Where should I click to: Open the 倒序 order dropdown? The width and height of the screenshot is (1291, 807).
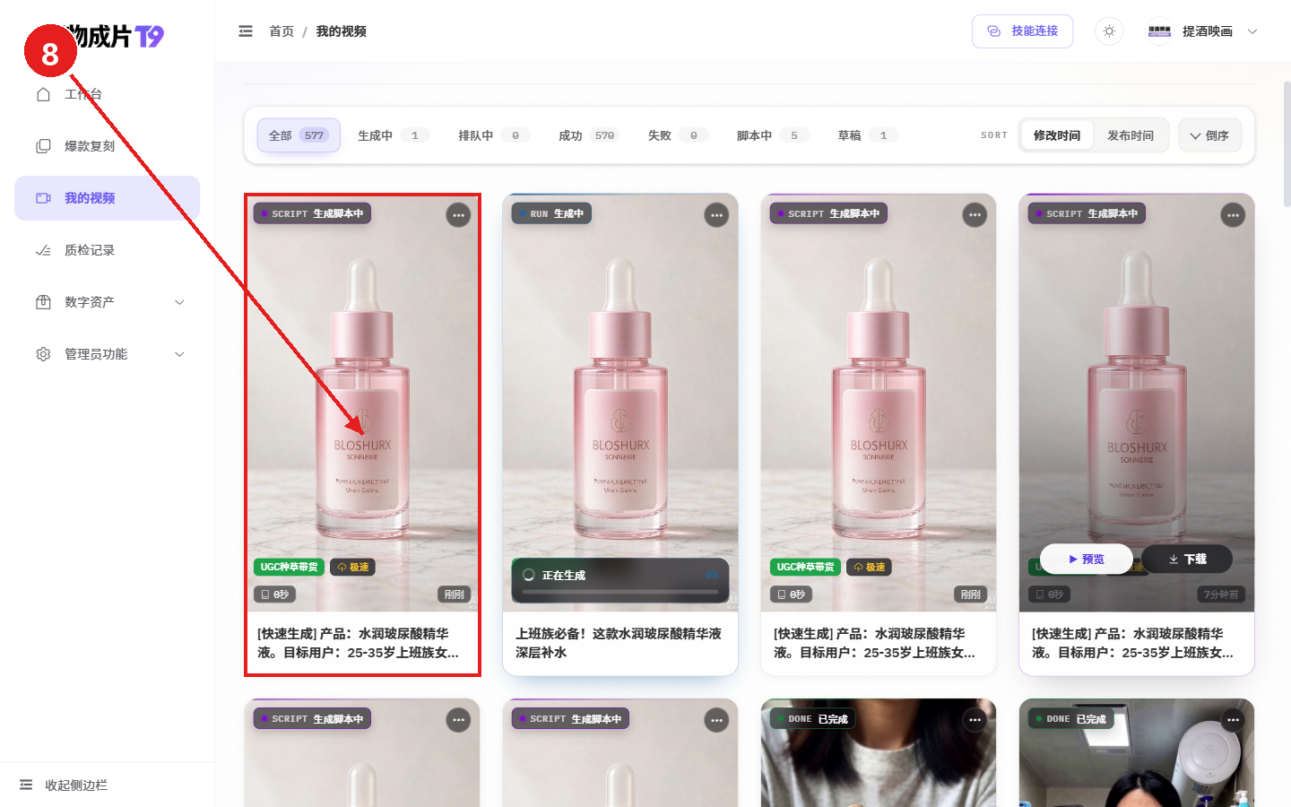click(1210, 135)
